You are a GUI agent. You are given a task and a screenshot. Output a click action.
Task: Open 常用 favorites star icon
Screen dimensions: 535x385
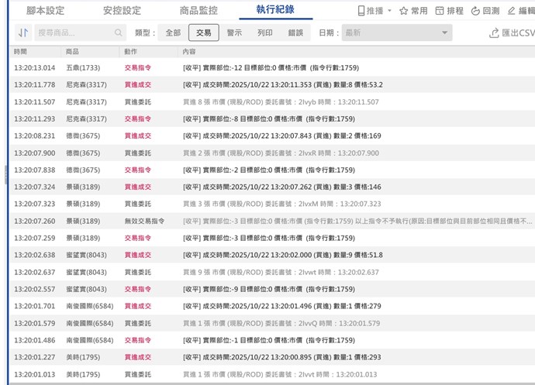coord(403,11)
